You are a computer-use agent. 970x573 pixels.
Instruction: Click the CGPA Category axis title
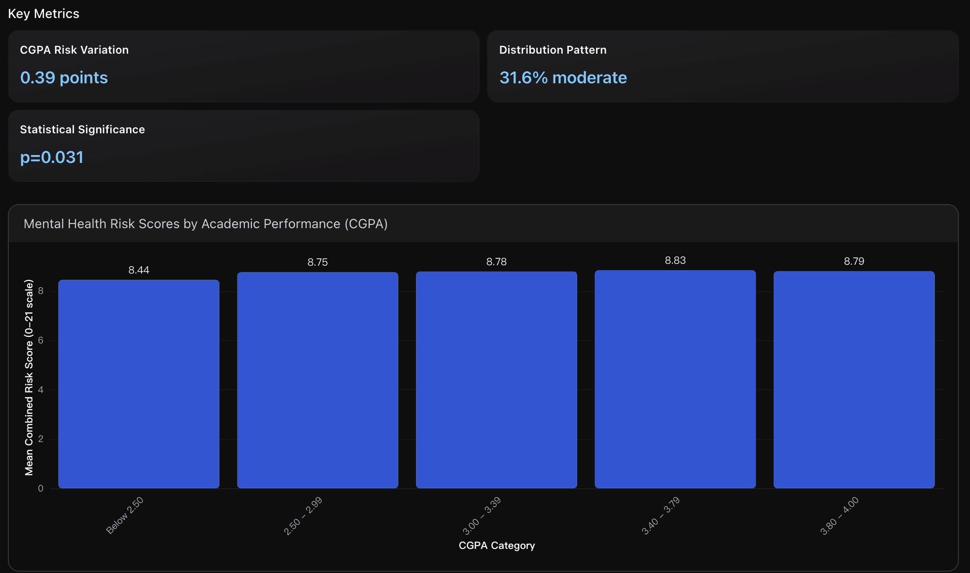click(497, 545)
